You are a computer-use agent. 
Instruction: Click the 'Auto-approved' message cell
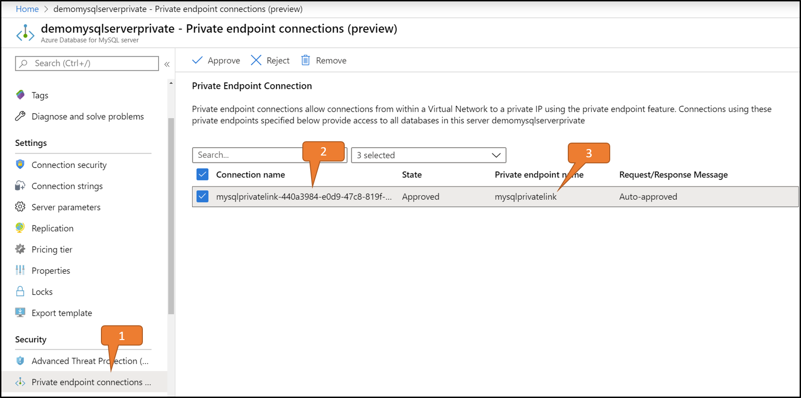(x=648, y=196)
